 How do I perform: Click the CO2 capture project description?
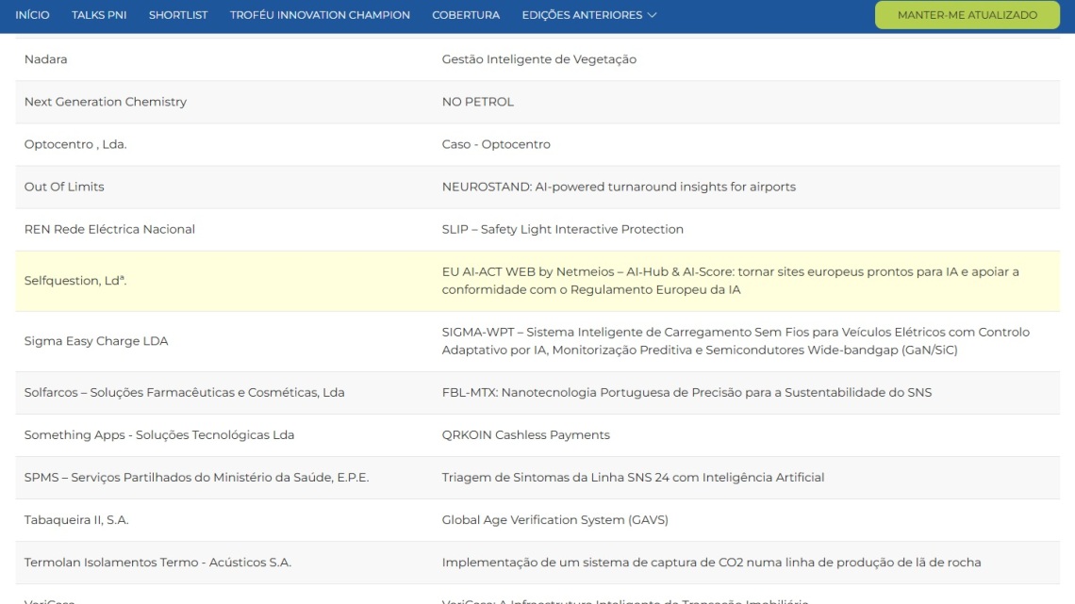pos(711,563)
